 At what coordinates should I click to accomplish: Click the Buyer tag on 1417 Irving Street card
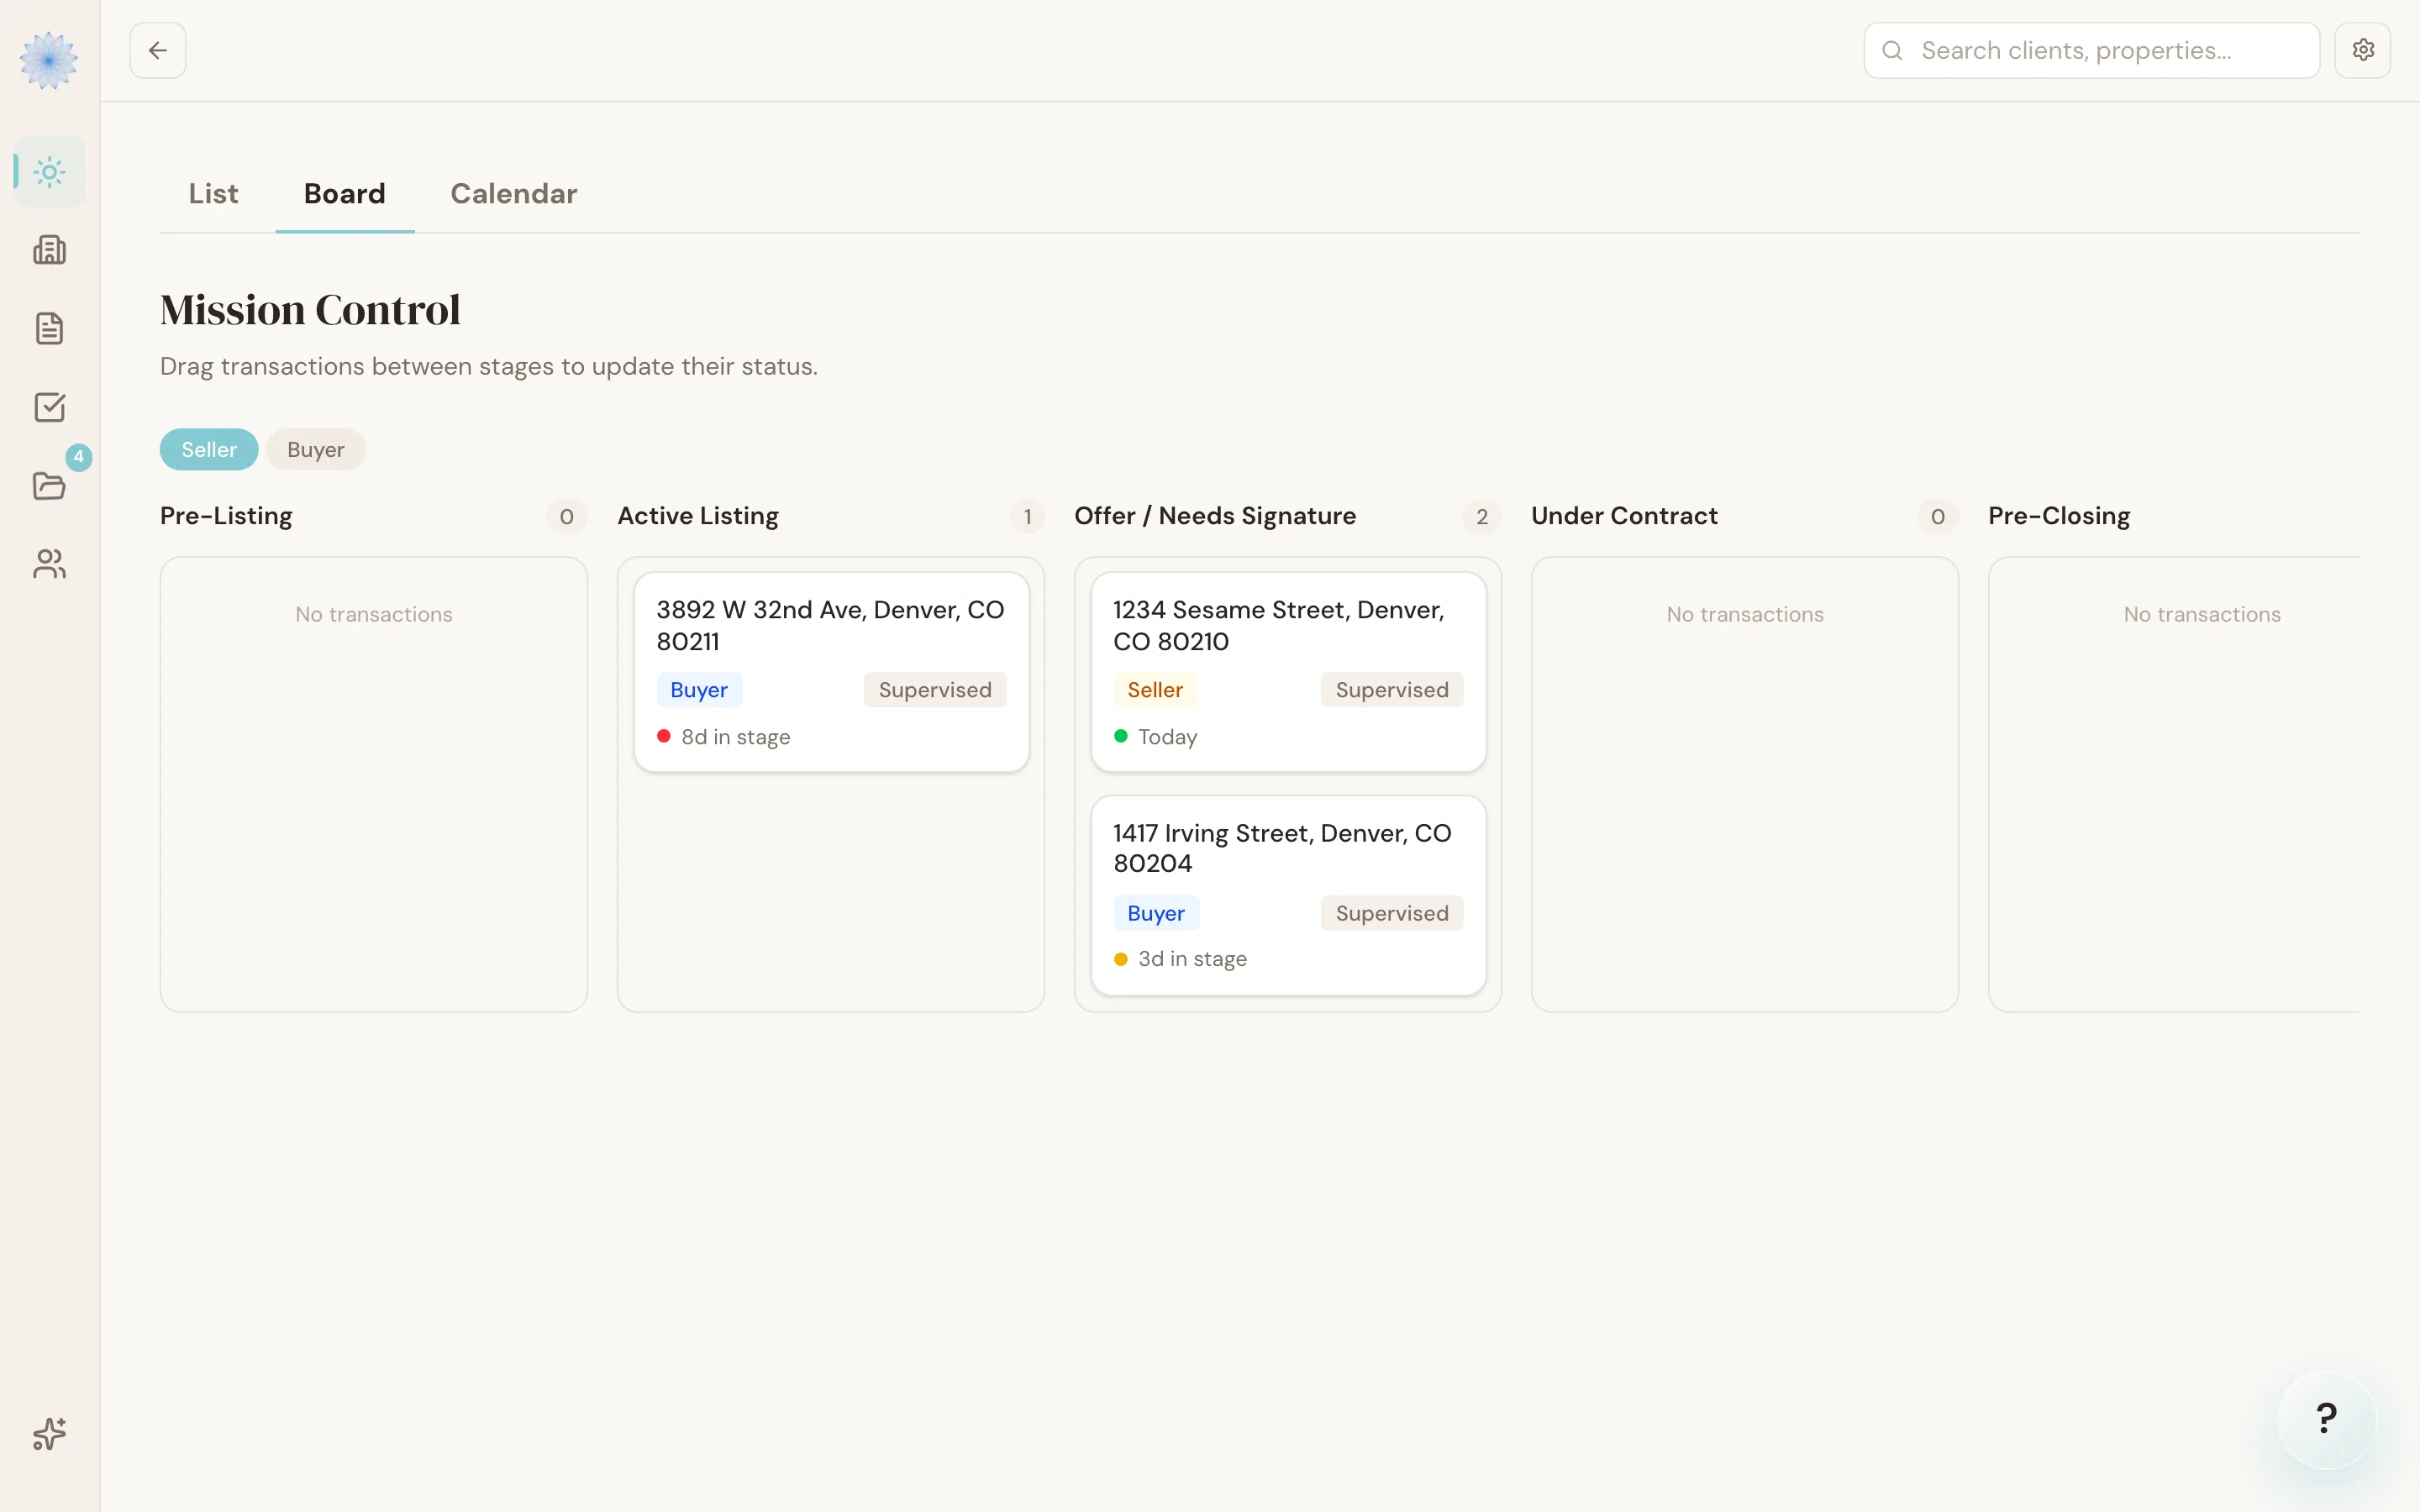tap(1156, 913)
